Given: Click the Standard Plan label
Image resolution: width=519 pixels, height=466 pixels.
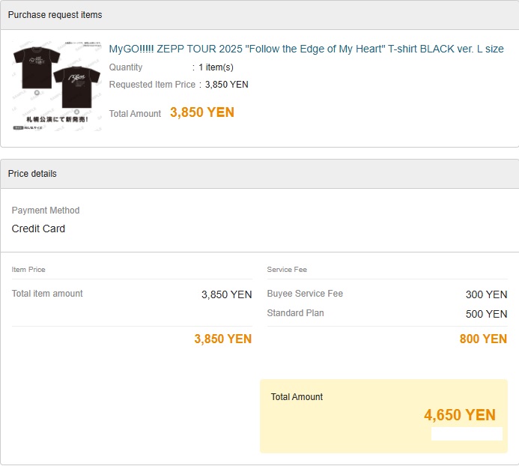Looking at the screenshot, I should pos(295,313).
